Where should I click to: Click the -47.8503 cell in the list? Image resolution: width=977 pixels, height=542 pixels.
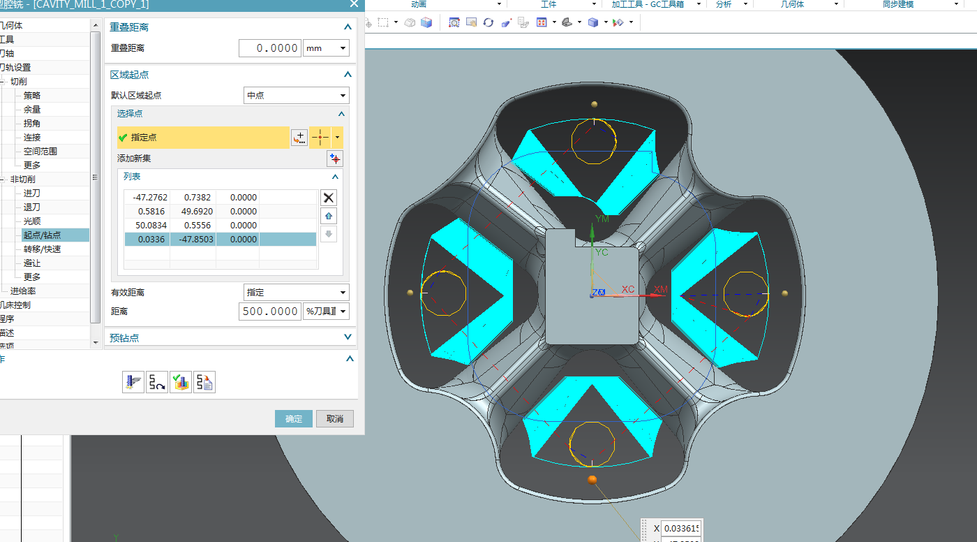click(x=193, y=240)
